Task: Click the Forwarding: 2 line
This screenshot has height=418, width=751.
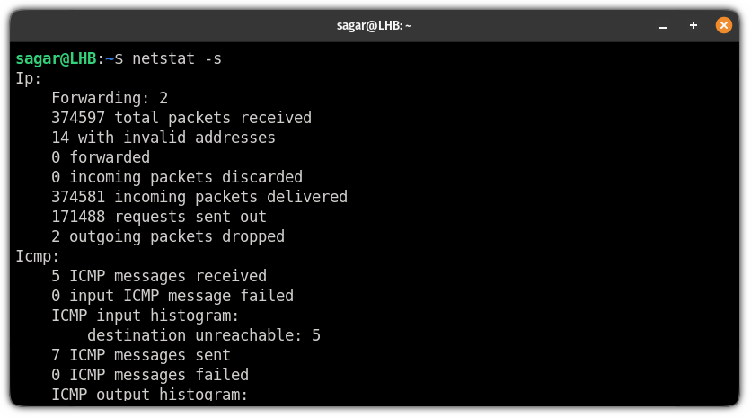Action: (x=110, y=98)
